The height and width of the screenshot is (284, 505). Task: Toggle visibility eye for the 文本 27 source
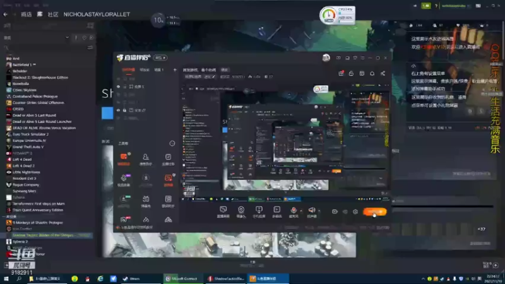click(x=118, y=110)
